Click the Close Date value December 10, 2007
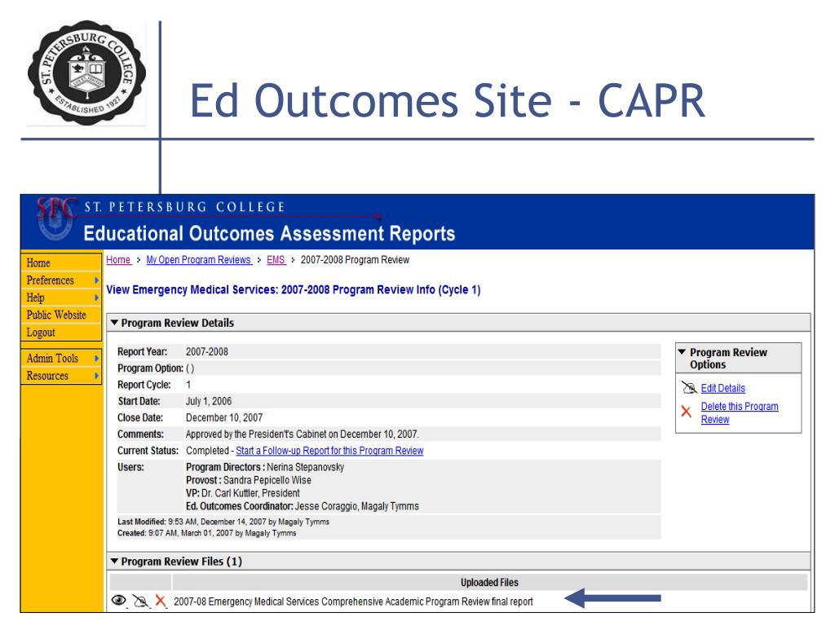835x626 pixels. (224, 418)
